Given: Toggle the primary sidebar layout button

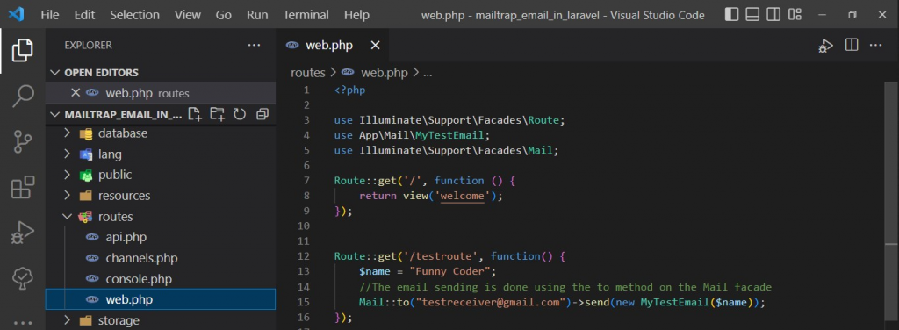Looking at the screenshot, I should coord(731,15).
